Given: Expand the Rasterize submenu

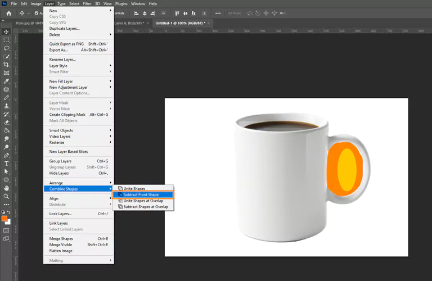Looking at the screenshot, I should [110, 142].
